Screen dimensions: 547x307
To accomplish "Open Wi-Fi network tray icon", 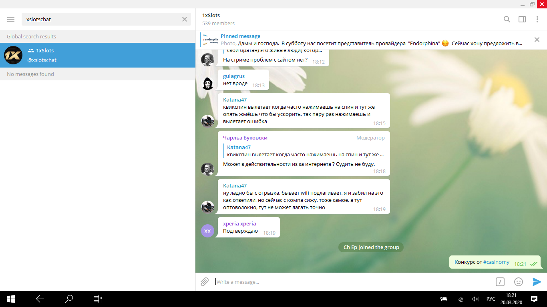I will 461,299.
